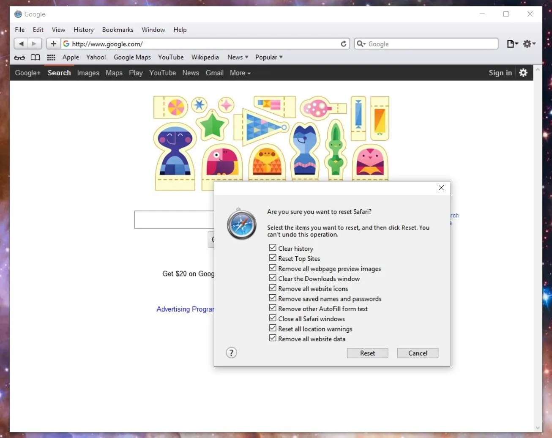Select Gmail in Google navigation bar
Viewport: 552px width, 438px height.
click(x=215, y=73)
